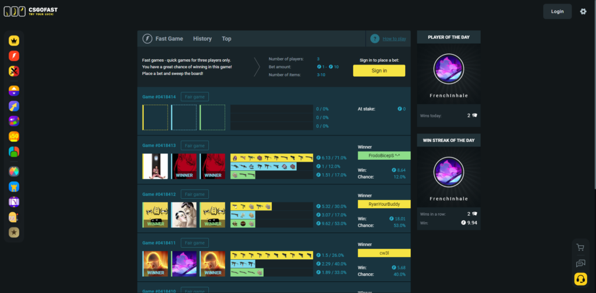
Task: Click the Game #0418413 label
Action: tap(159, 145)
